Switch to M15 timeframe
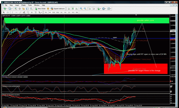This screenshot has width=179, height=108. click(54, 12)
